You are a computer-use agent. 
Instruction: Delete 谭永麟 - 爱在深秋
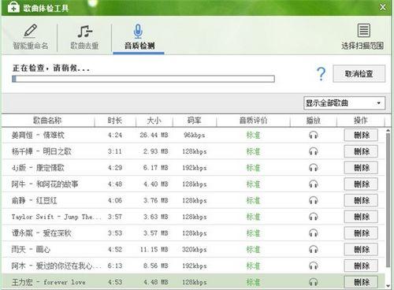pos(361,233)
